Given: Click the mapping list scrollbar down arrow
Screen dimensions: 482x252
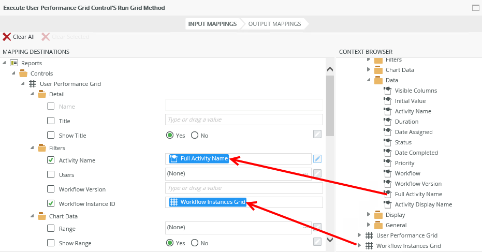Looking at the screenshot, I should click(330, 240).
